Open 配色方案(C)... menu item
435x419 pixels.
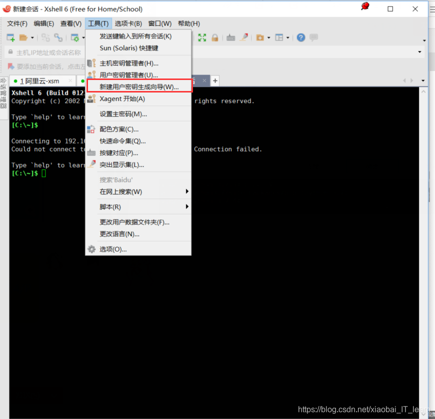(x=138, y=129)
